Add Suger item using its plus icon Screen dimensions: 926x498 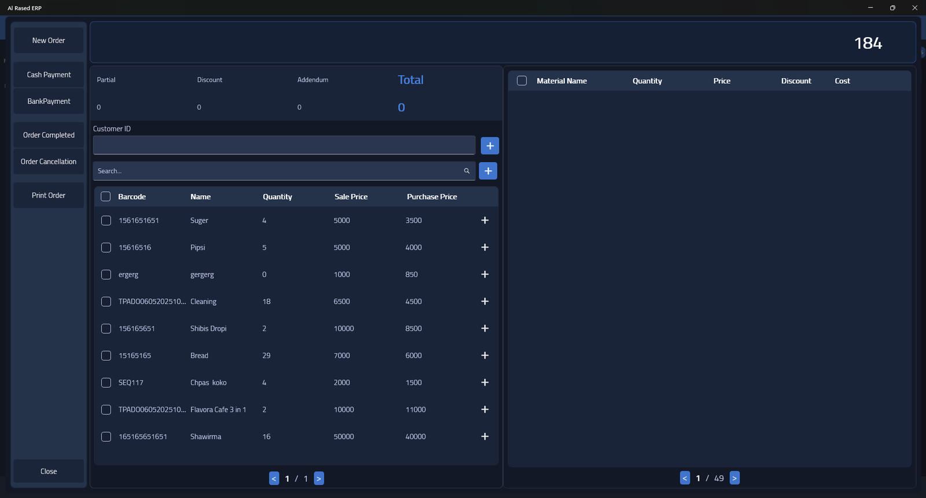pyautogui.click(x=485, y=220)
